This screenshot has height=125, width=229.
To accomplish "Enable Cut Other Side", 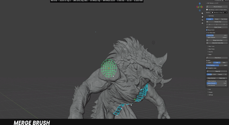I will pos(207,33).
